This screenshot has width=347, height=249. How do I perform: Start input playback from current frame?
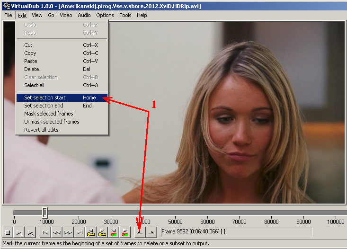point(19,232)
